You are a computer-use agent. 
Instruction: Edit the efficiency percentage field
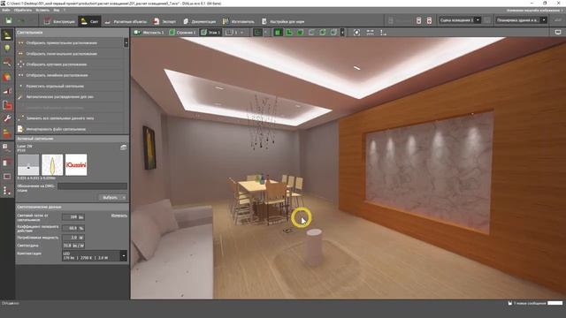click(x=73, y=228)
